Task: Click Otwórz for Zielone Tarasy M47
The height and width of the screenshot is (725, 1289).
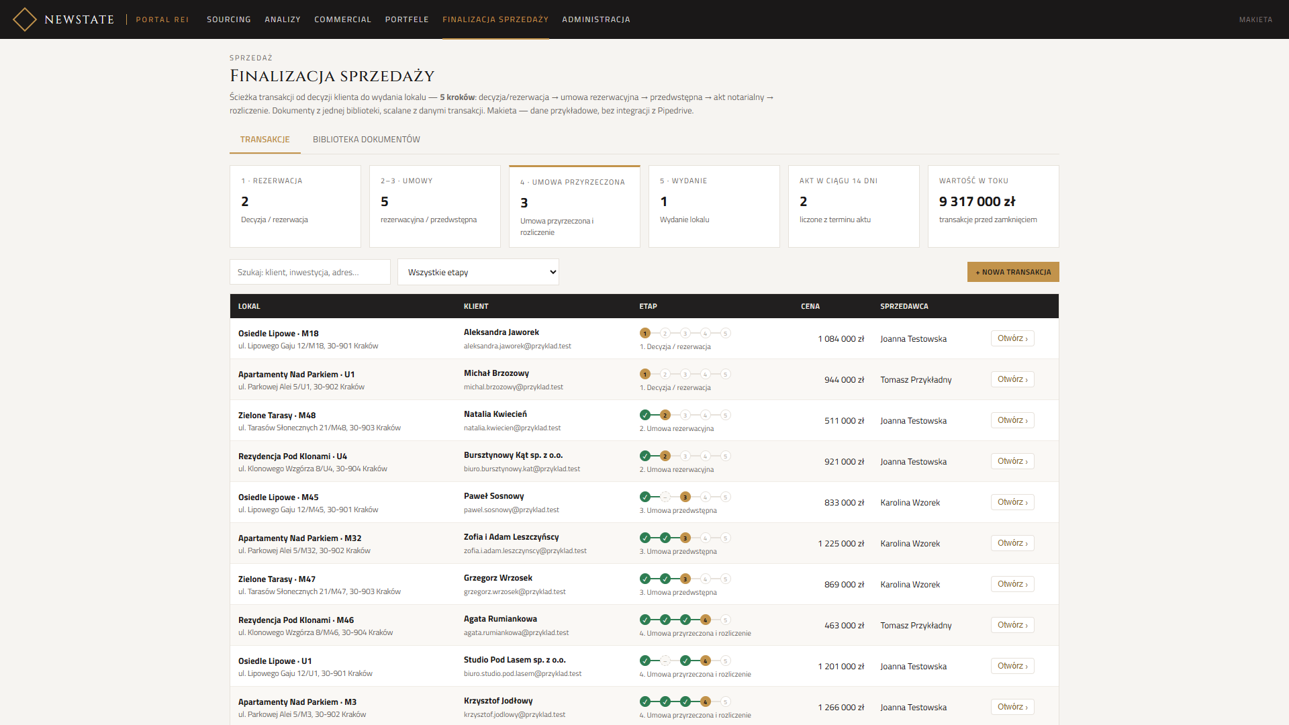Action: [1012, 584]
